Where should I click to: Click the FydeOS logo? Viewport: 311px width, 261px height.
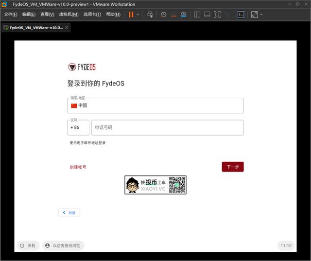pyautogui.click(x=82, y=67)
